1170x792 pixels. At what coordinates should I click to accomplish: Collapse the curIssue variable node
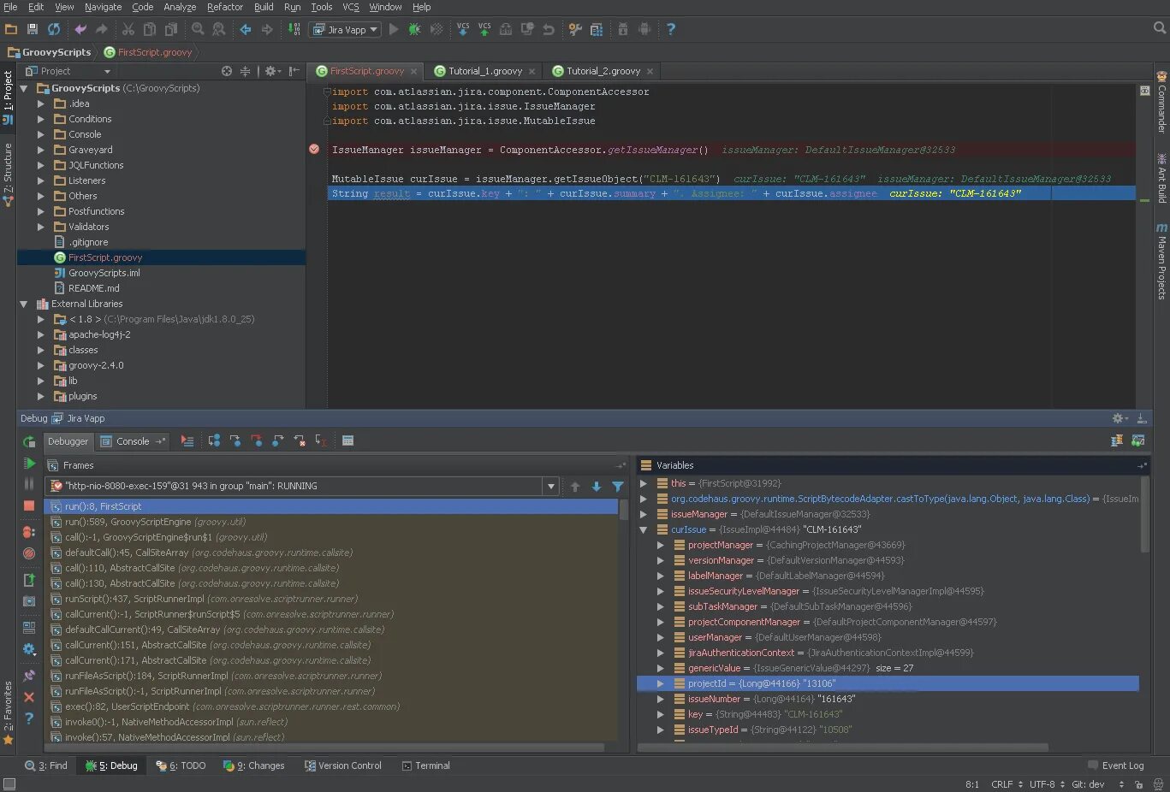[644, 529]
